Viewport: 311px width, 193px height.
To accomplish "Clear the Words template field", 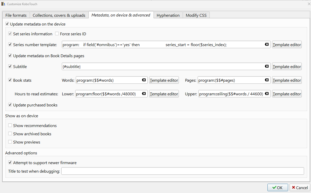I will pyautogui.click(x=144, y=80).
